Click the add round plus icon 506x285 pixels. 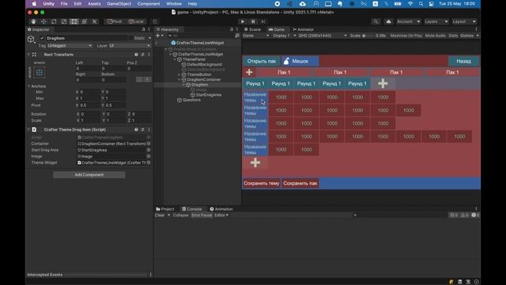(383, 84)
